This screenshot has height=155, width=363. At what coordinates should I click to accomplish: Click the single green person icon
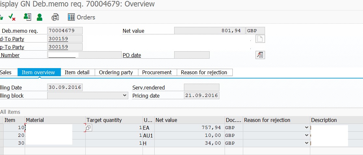(x=39, y=17)
